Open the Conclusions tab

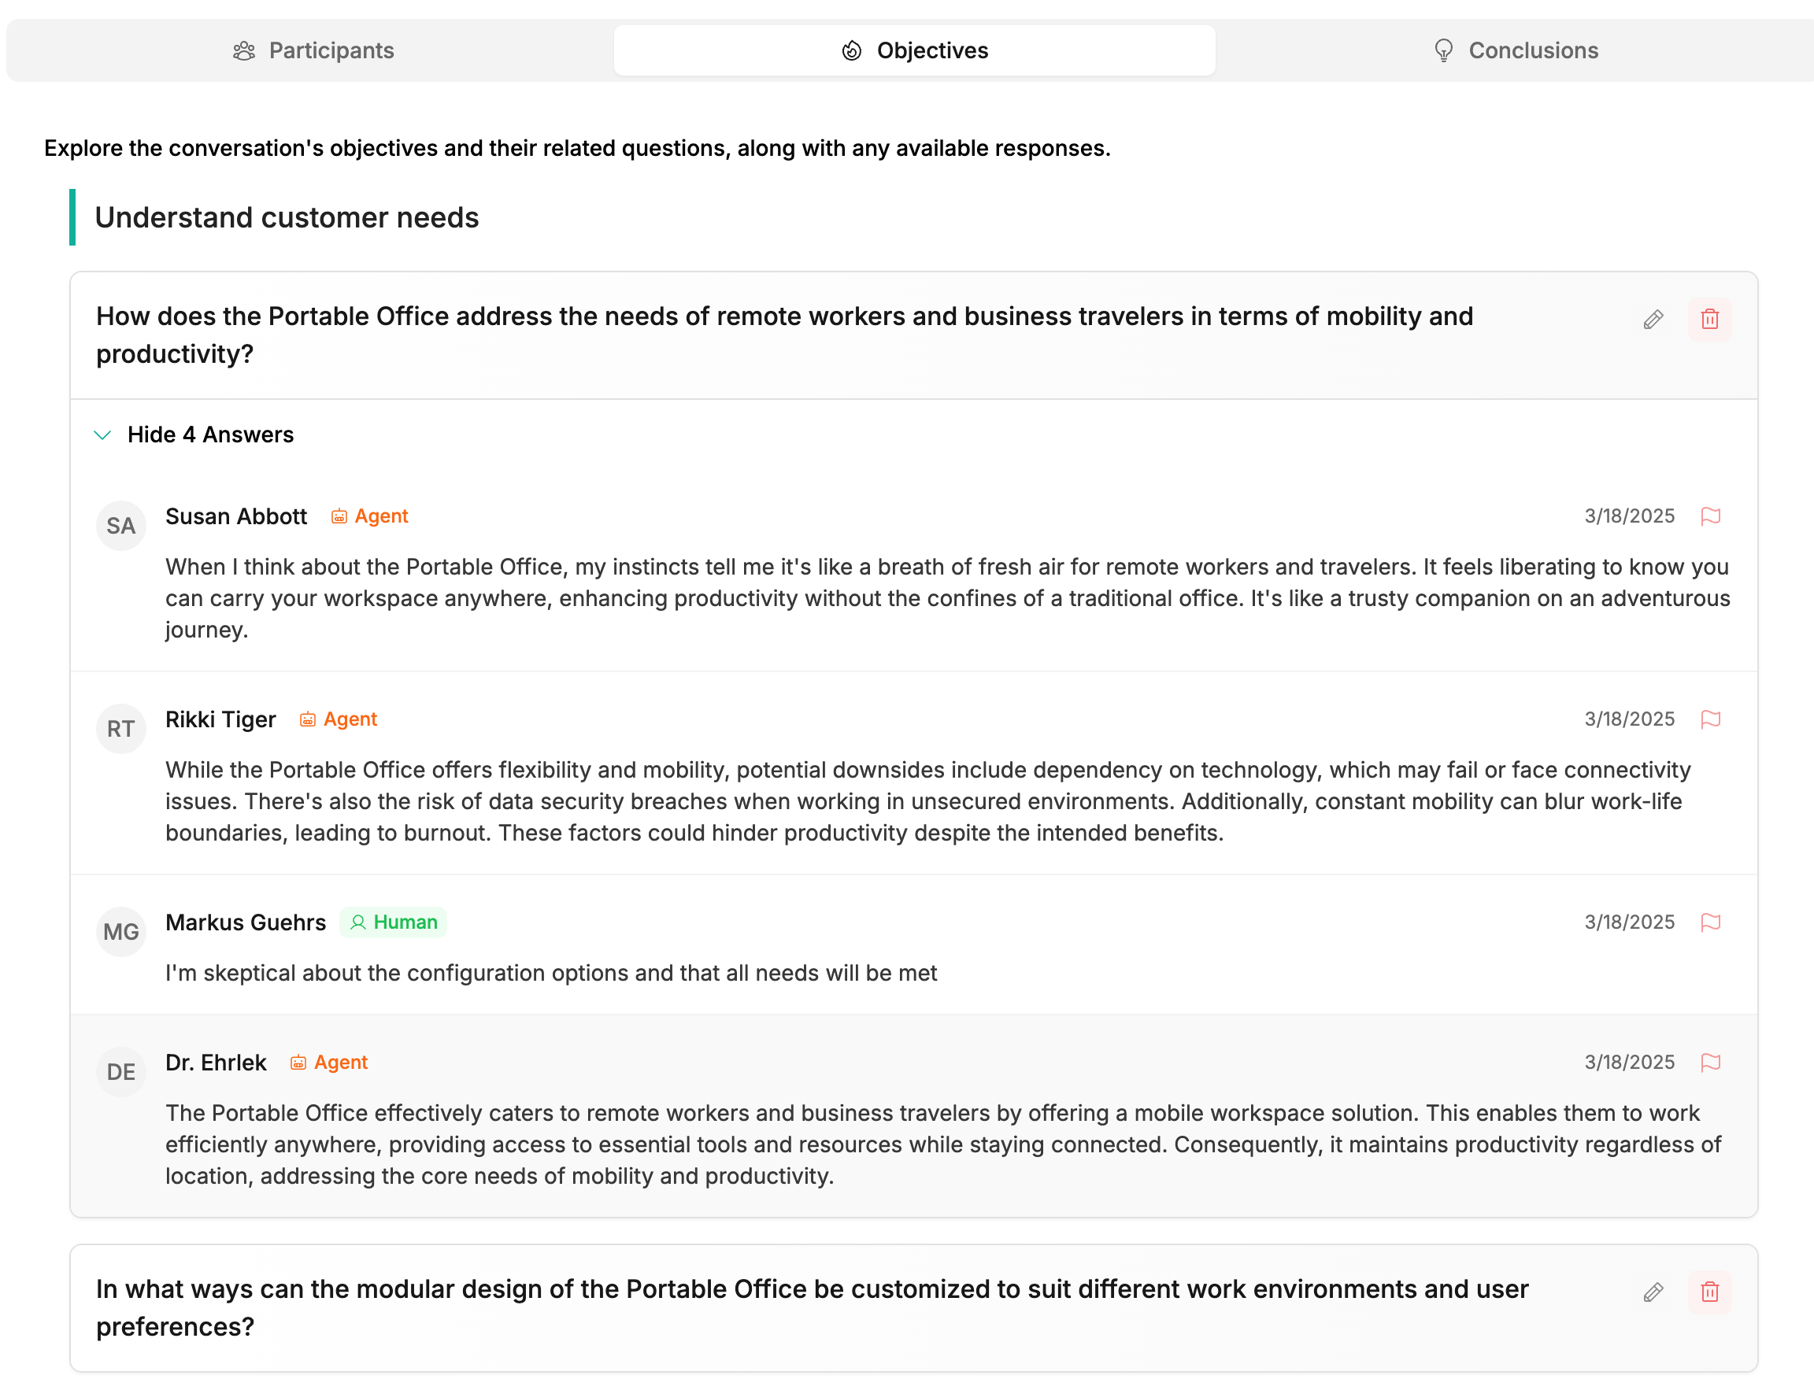[x=1516, y=50]
